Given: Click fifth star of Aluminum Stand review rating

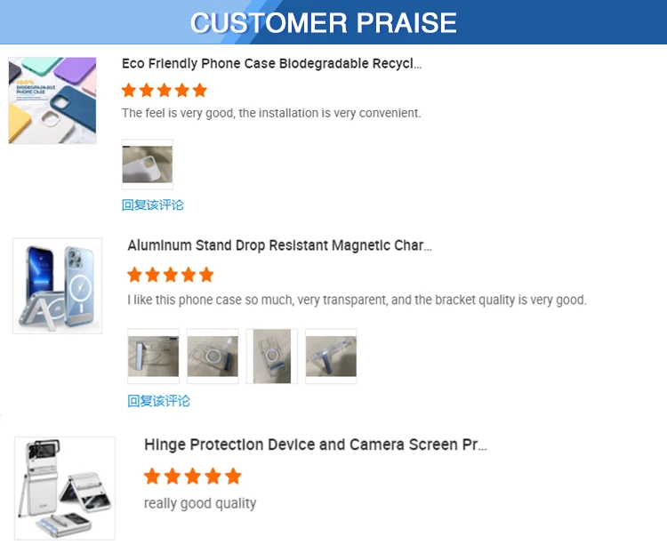Looking at the screenshot, I should 206,274.
